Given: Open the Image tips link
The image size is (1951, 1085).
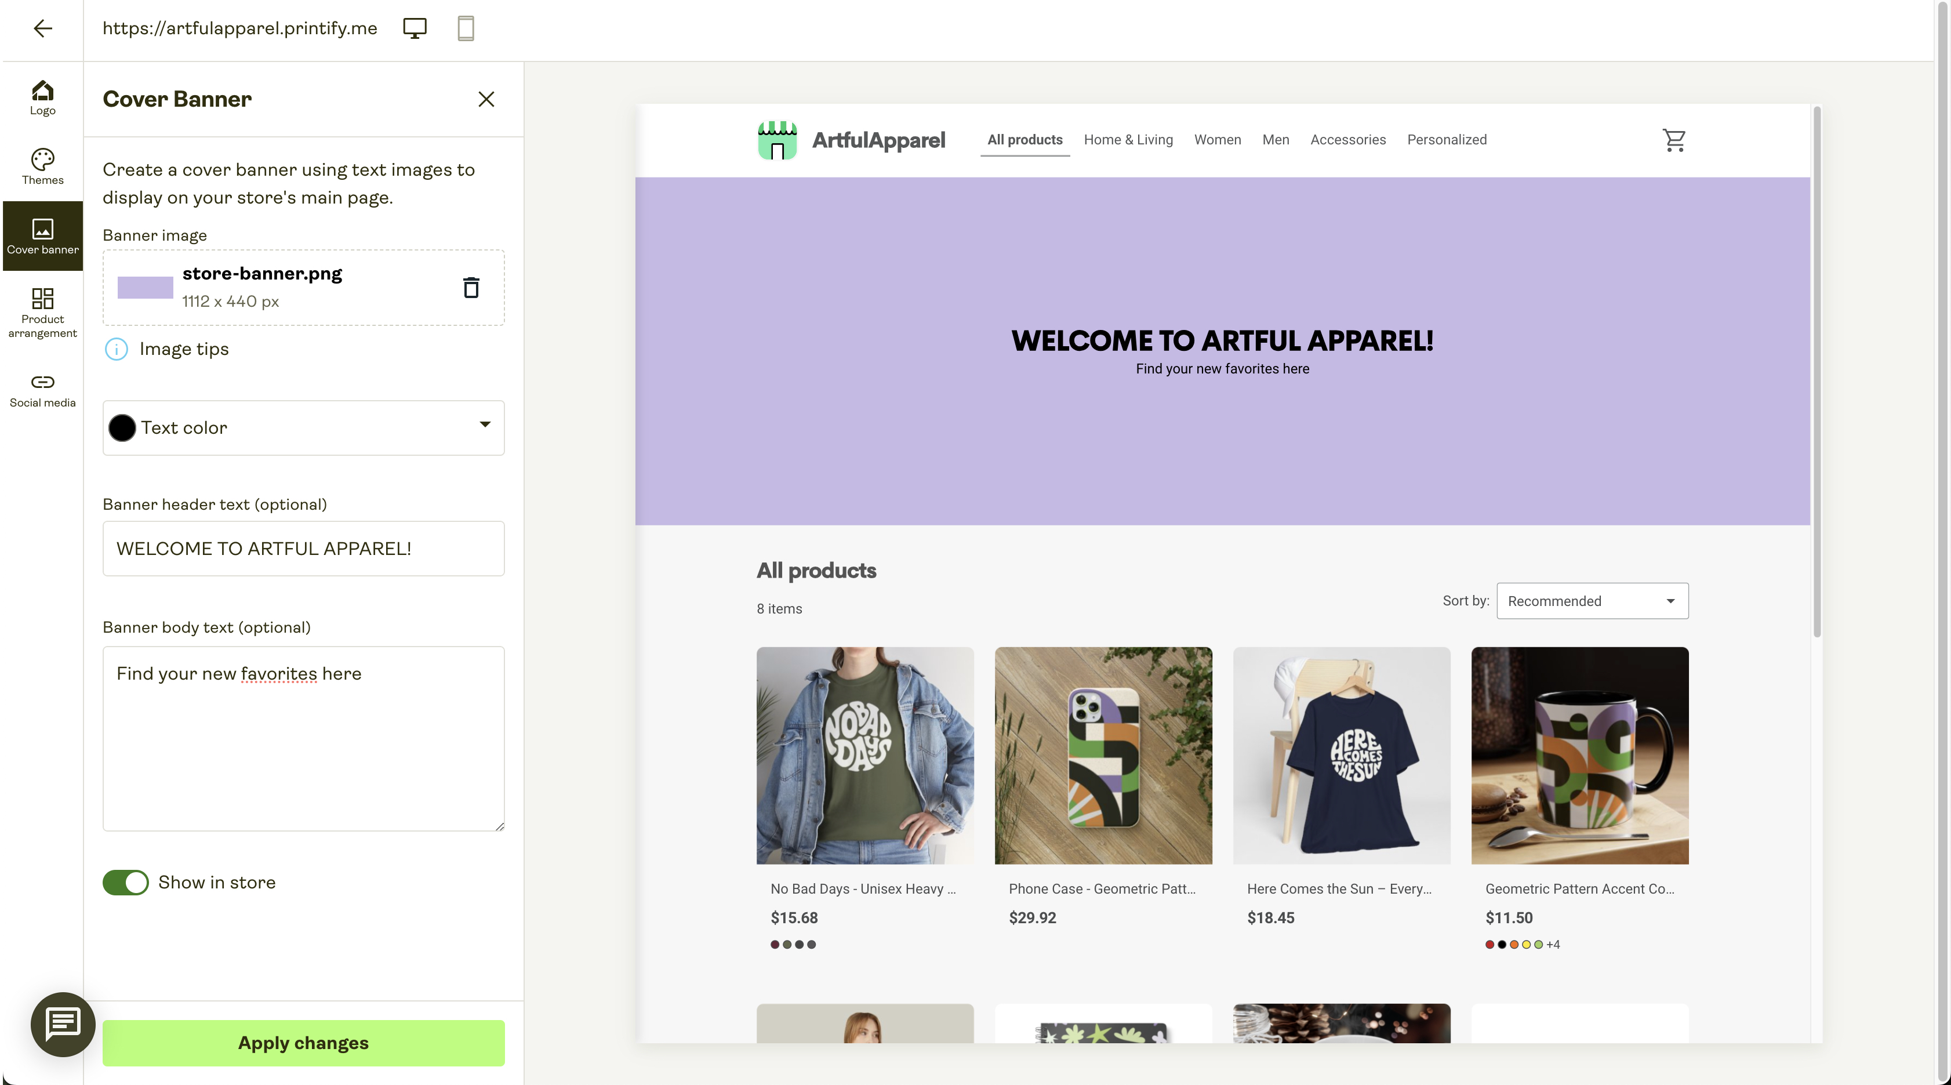Looking at the screenshot, I should pos(183,349).
